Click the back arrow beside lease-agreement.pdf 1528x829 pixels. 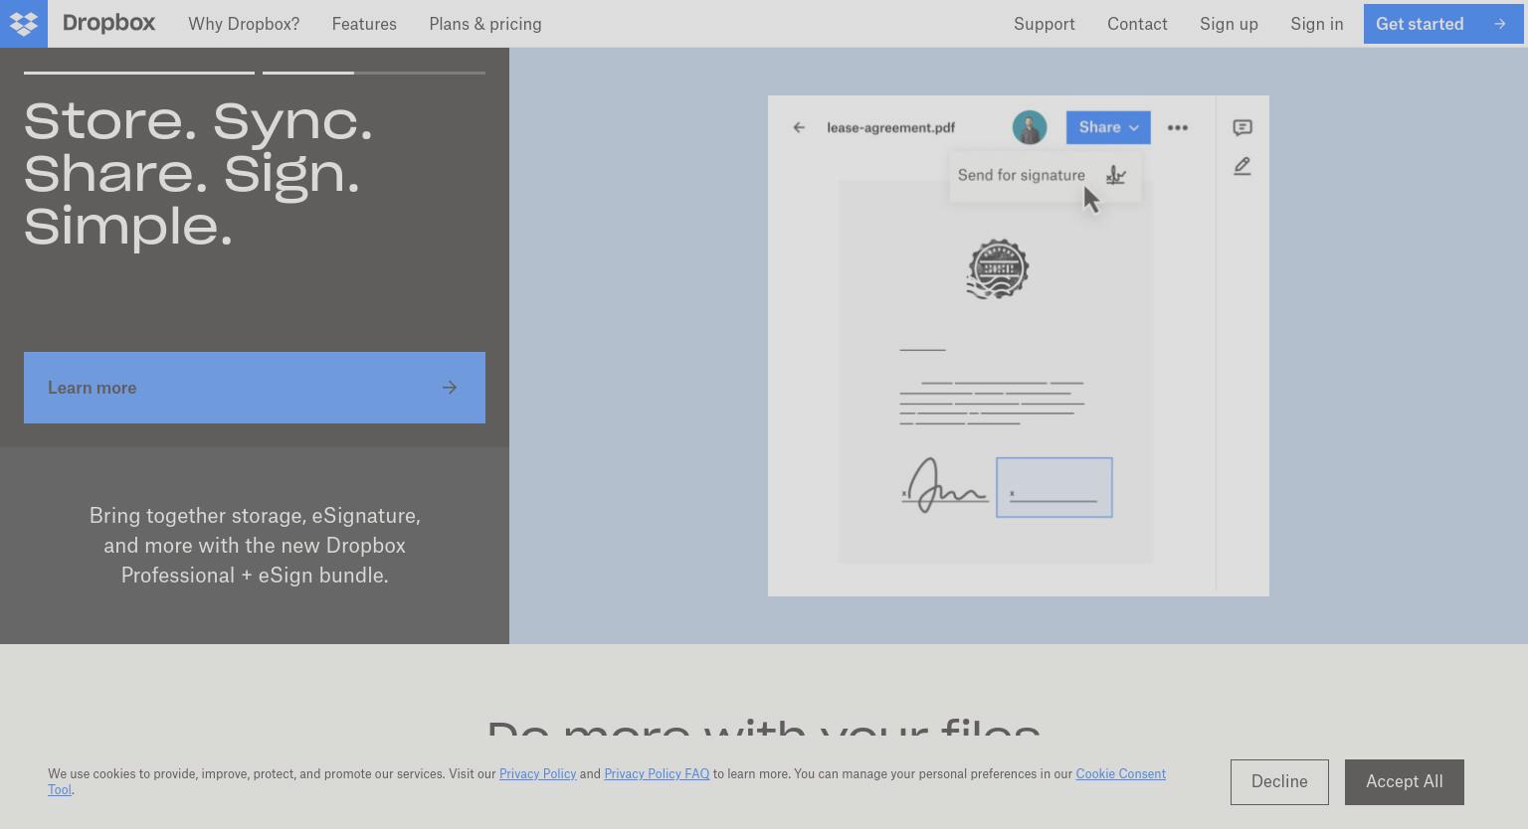pos(799,127)
